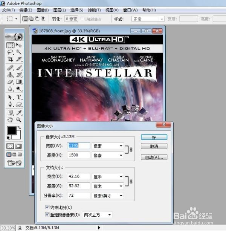Activate the Blur tool
Image resolution: width=226 pixels, height=231 pixels.
10,89
